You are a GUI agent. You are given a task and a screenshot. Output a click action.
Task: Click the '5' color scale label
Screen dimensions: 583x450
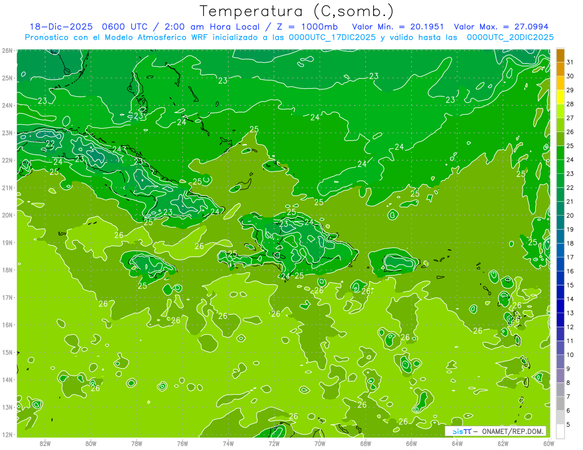pyautogui.click(x=568, y=424)
